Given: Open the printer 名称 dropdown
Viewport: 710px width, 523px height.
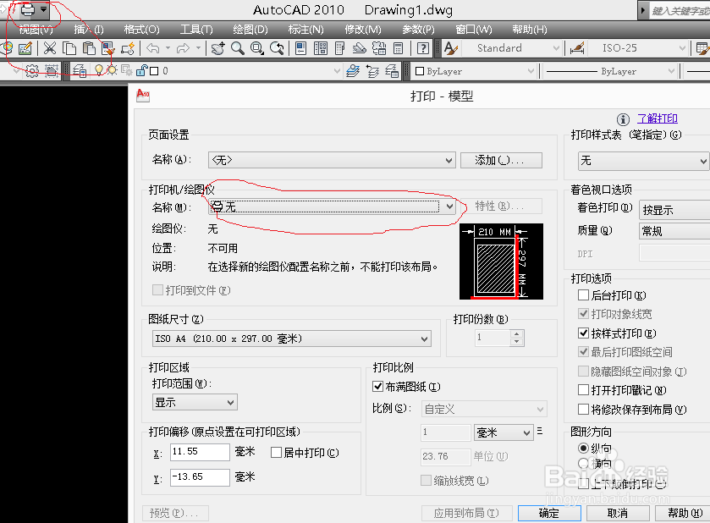Looking at the screenshot, I should [x=449, y=206].
